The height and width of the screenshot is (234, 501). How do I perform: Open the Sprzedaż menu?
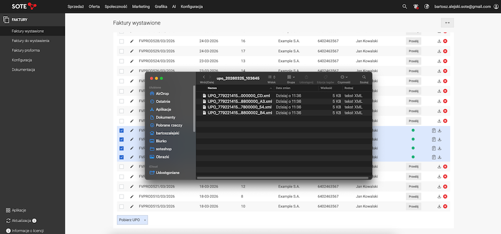tap(75, 6)
